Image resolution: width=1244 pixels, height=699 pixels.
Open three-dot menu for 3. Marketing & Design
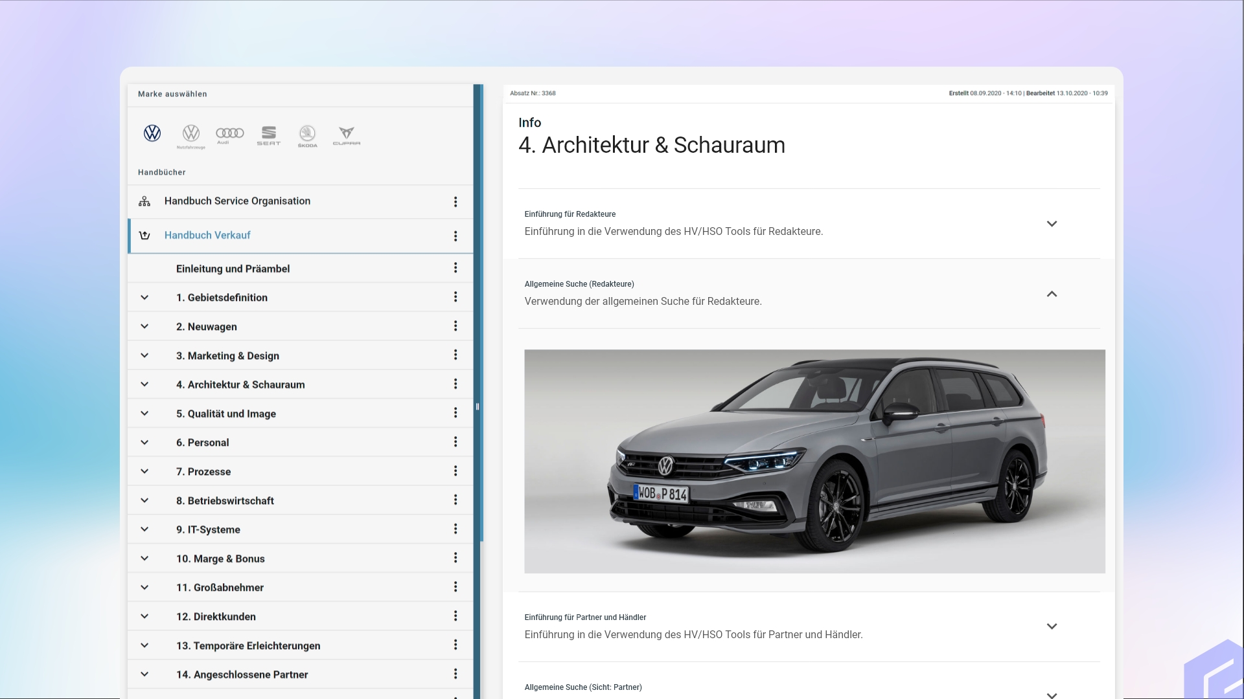tap(455, 355)
